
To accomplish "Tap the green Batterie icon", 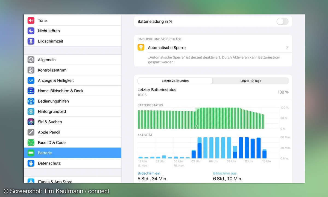I will [31, 153].
